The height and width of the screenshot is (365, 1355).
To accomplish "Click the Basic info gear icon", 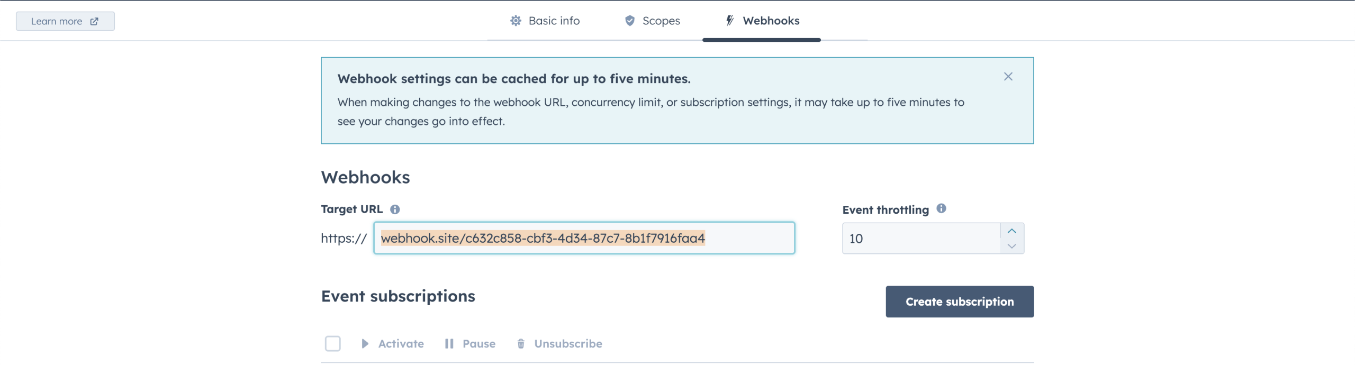I will [x=516, y=21].
